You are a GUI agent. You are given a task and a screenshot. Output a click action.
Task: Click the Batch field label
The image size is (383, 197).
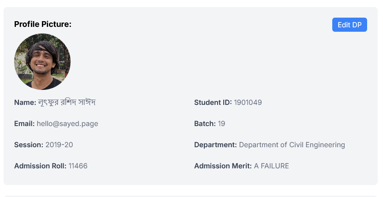[205, 124]
